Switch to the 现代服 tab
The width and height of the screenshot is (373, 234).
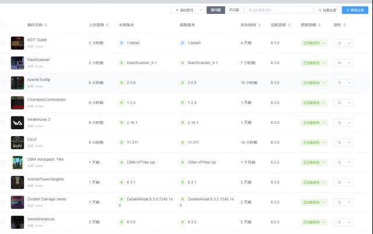215,10
